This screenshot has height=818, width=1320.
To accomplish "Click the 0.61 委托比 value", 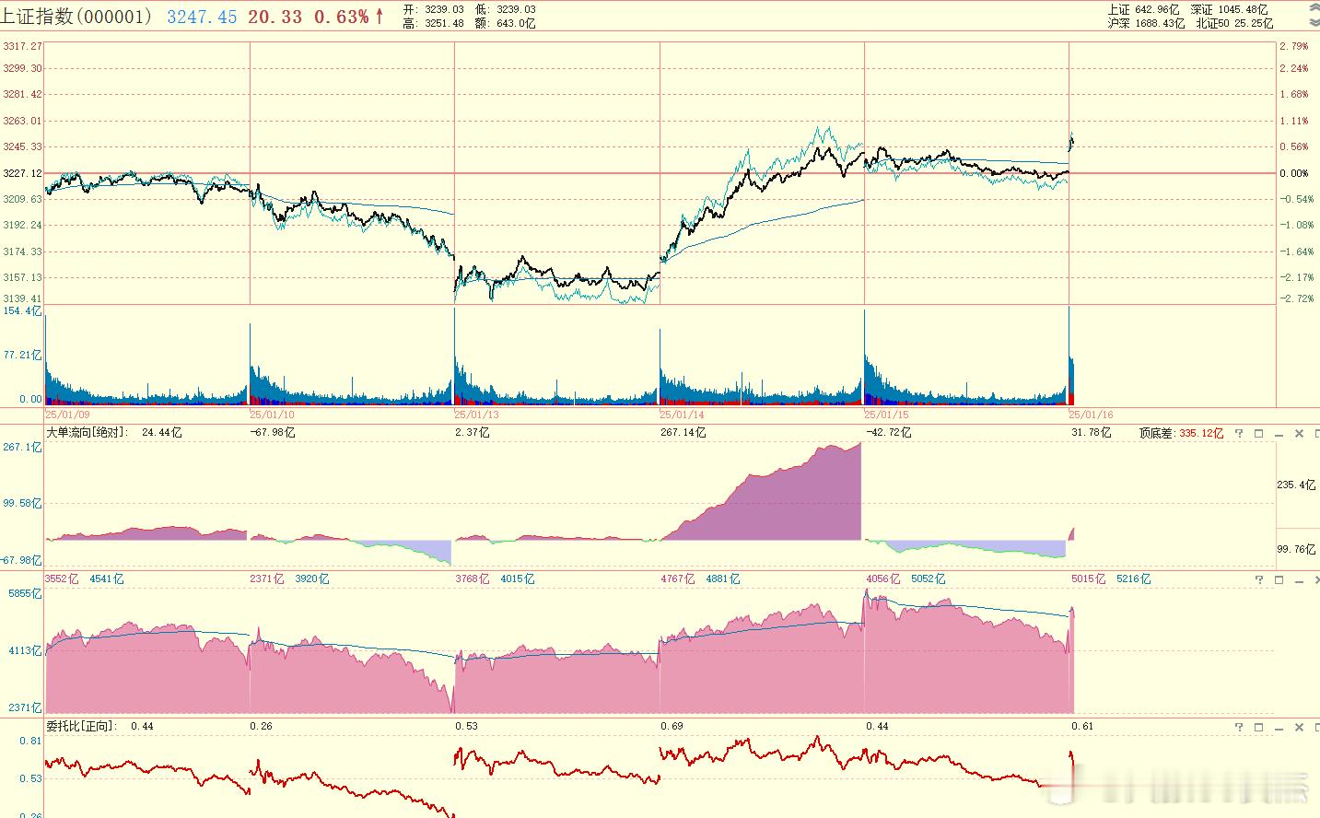I will coord(1082,726).
